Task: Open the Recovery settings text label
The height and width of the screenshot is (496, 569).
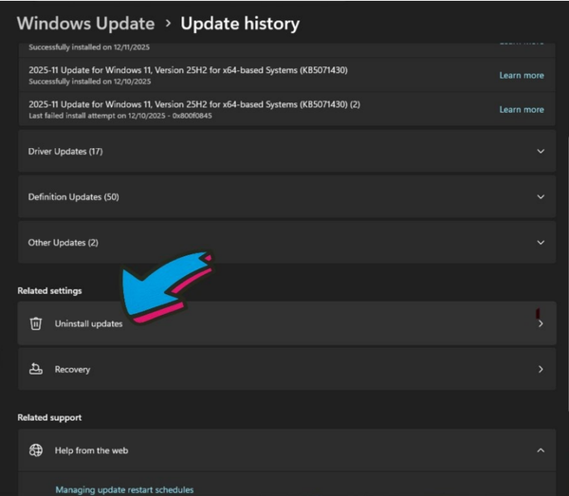Action: pyautogui.click(x=72, y=369)
